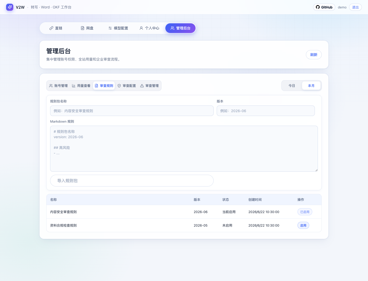The image size is (368, 281).
Task: Click the 创建时间 column header
Action: pyautogui.click(x=255, y=200)
